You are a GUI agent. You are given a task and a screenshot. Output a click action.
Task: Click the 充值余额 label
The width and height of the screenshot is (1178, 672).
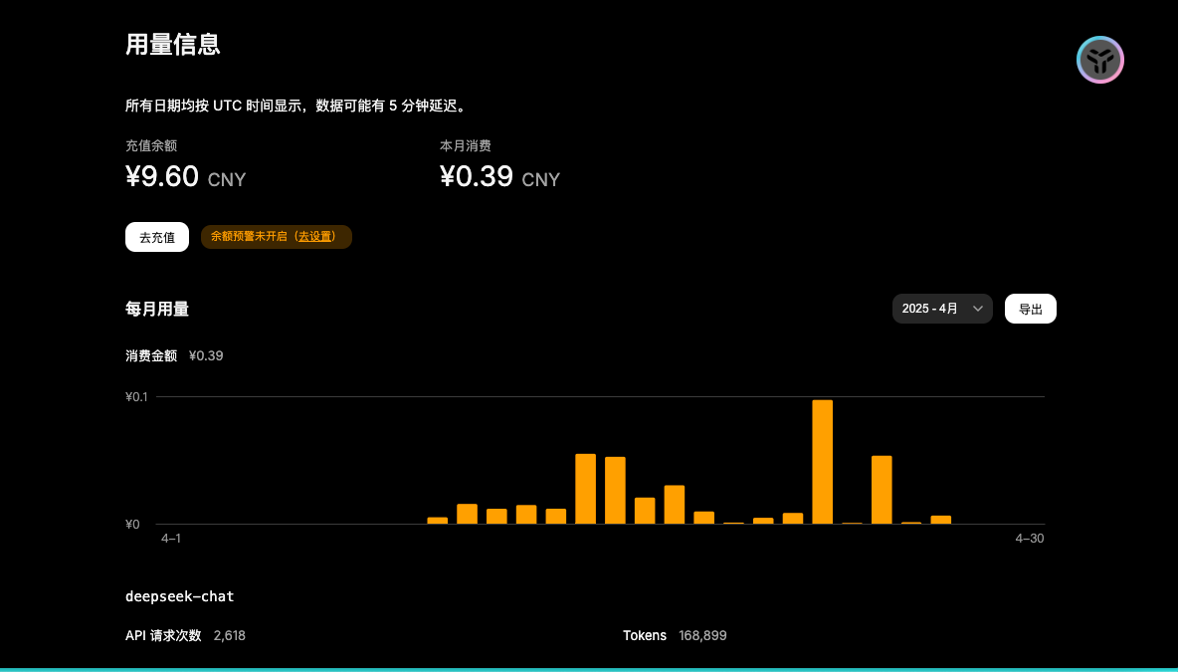pos(151,145)
